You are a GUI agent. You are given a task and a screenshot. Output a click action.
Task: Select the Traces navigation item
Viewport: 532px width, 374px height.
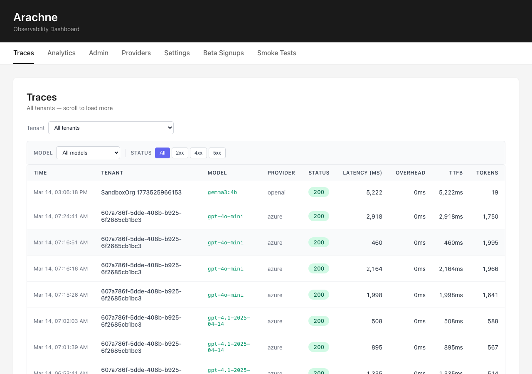click(23, 53)
